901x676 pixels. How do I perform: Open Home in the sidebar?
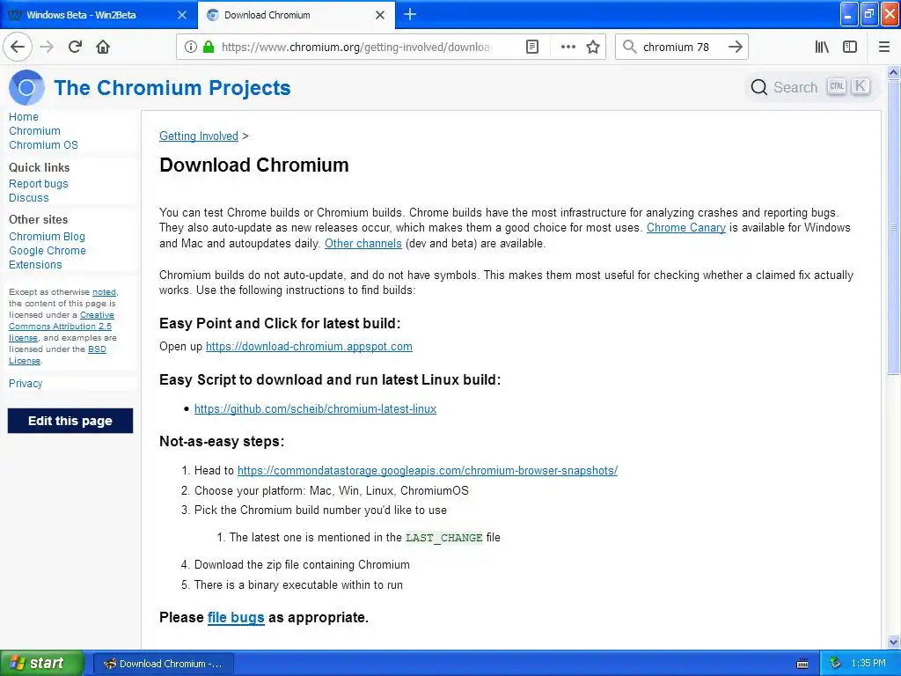point(24,117)
